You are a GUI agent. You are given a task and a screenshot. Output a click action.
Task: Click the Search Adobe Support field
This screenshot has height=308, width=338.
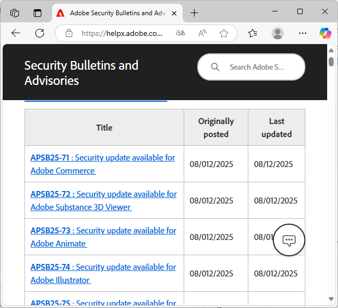pos(256,67)
